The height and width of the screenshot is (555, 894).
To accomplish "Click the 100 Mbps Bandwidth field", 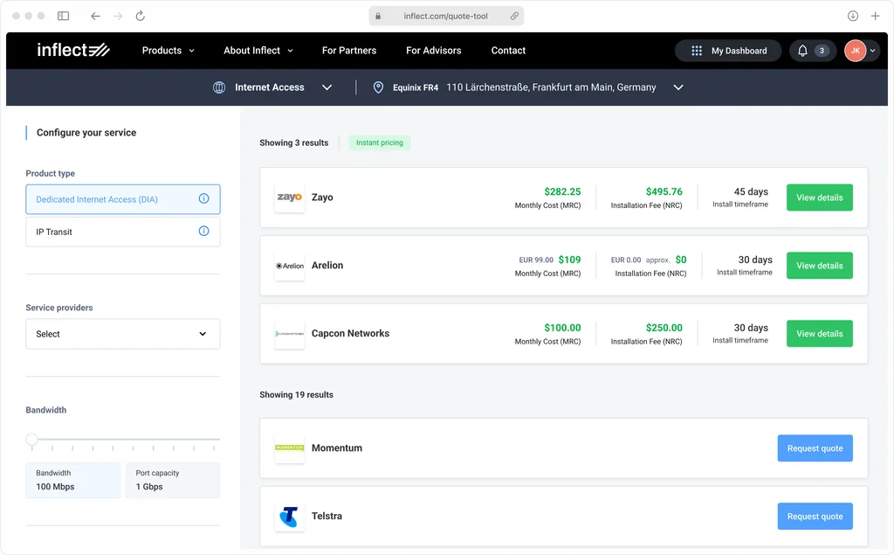I will pos(73,481).
